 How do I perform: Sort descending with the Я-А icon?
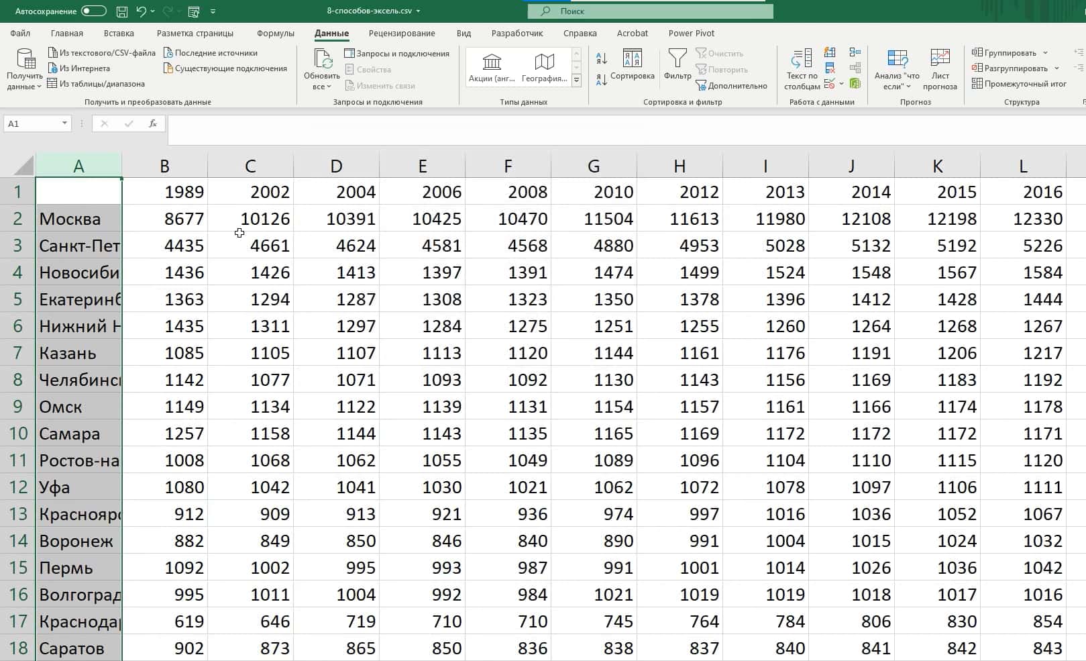point(602,80)
